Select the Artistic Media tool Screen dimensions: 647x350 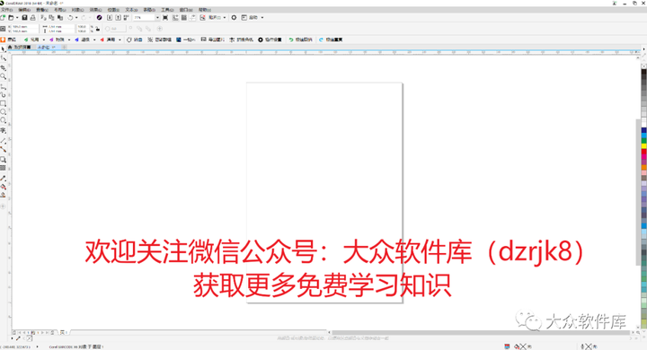(4, 95)
